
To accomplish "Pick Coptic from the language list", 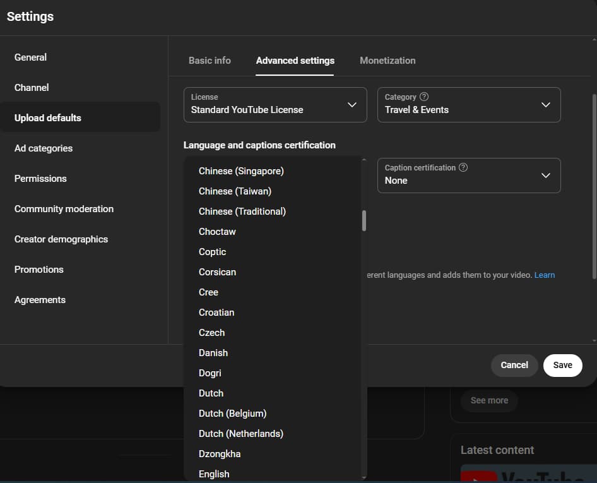I will click(273, 252).
